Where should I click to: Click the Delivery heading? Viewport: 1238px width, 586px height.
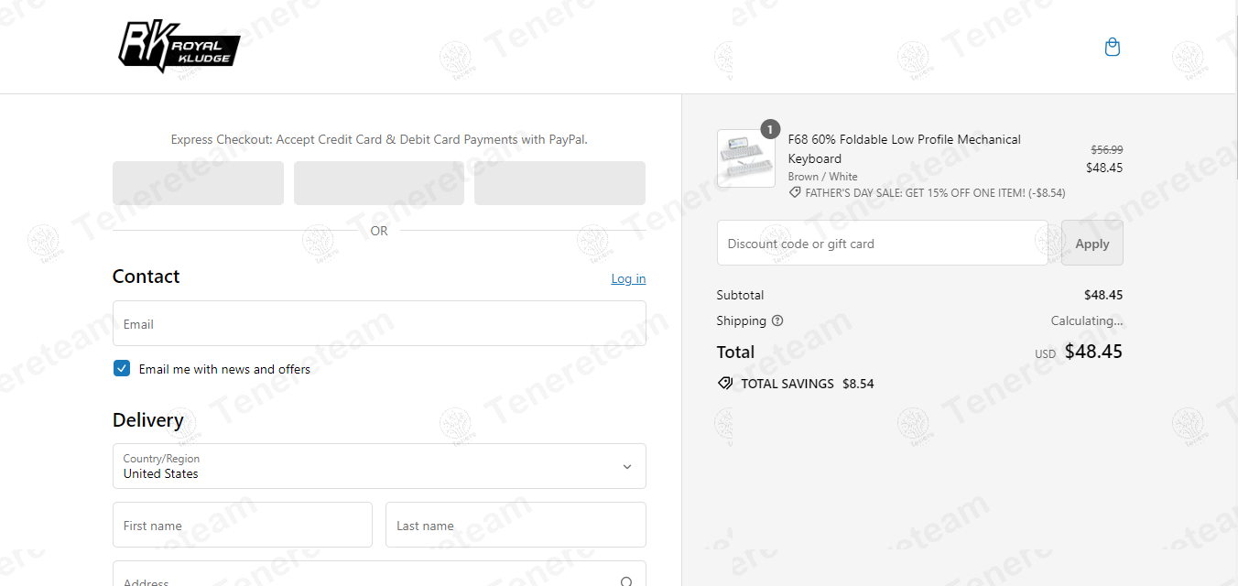148,420
